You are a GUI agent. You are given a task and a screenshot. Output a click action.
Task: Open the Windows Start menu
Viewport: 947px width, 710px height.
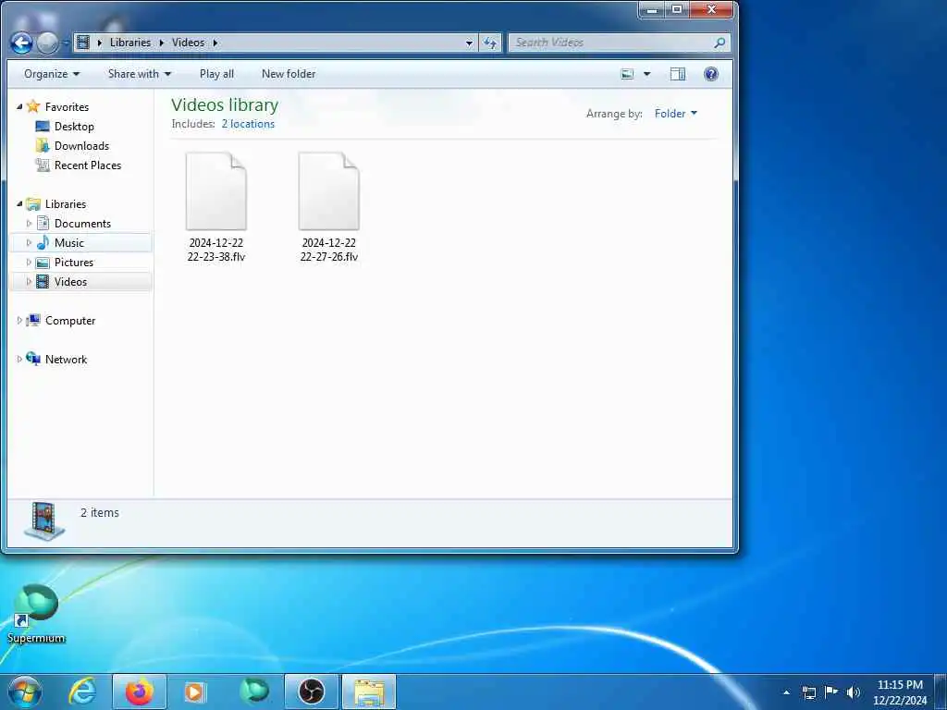pyautogui.click(x=25, y=692)
